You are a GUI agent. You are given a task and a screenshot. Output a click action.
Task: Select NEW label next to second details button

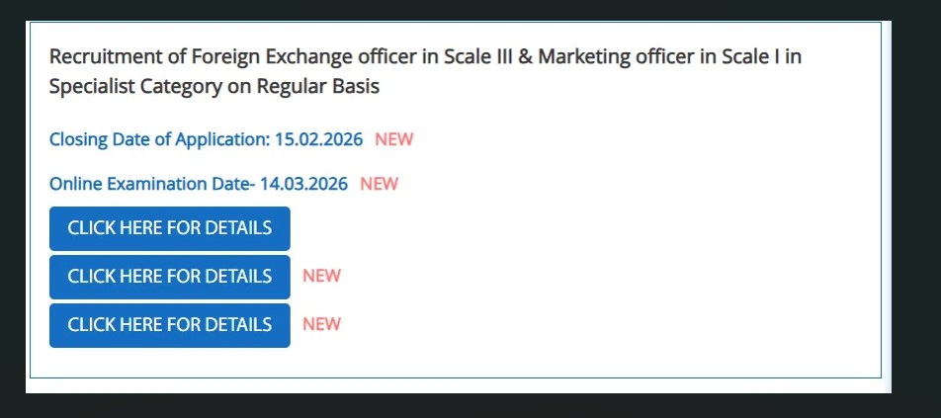click(321, 277)
